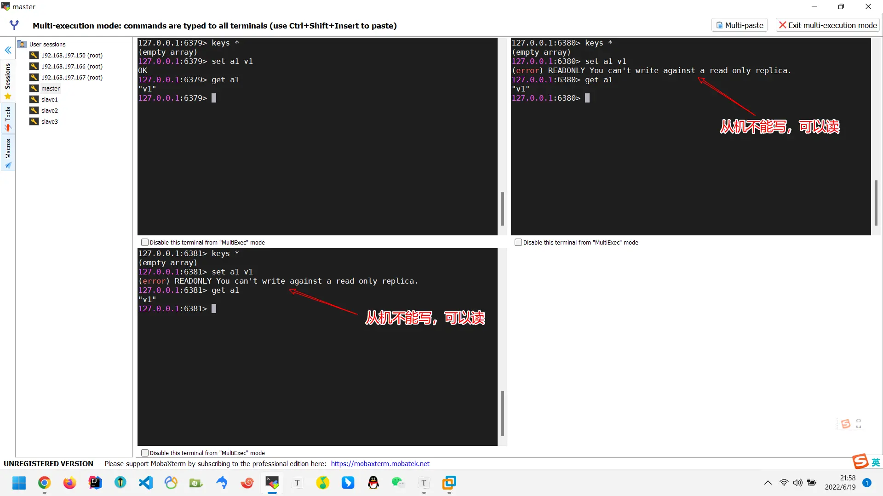The image size is (883, 496).
Task: Open Chrome from the taskbar
Action: (44, 483)
